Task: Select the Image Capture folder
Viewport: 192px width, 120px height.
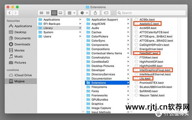Action: tap(107, 108)
